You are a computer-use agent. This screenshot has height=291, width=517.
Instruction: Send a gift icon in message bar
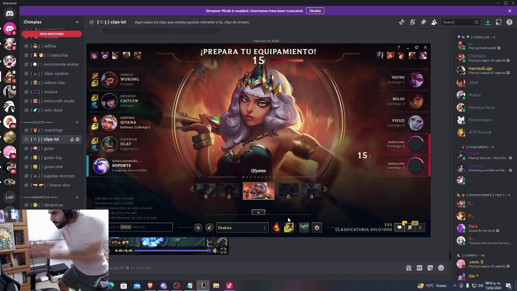pyautogui.click(x=409, y=268)
